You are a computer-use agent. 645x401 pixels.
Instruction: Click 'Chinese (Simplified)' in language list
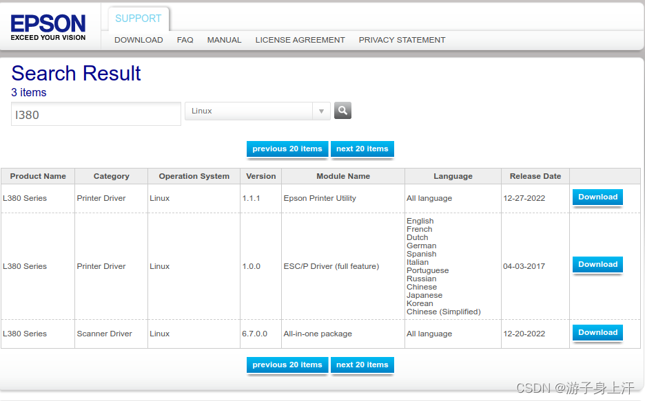pos(444,312)
